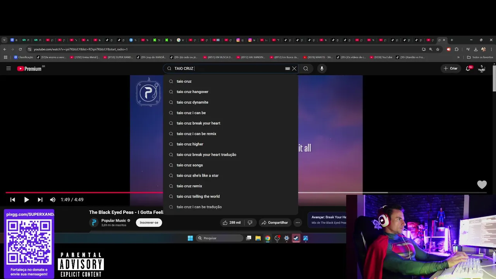
Task: Open Chrome three-dot menu
Action: pos(491,49)
